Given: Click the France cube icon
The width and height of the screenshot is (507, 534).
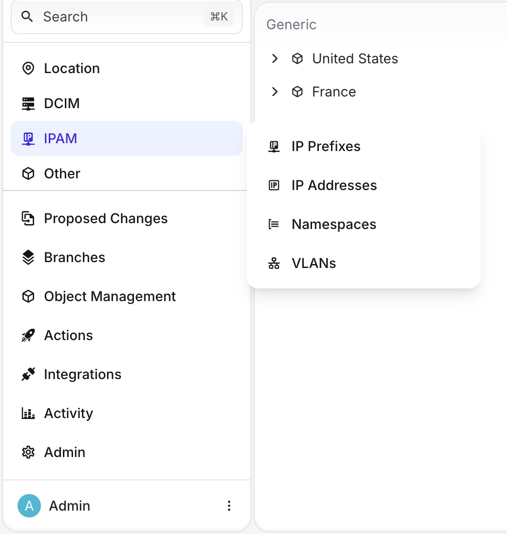Looking at the screenshot, I should (297, 92).
